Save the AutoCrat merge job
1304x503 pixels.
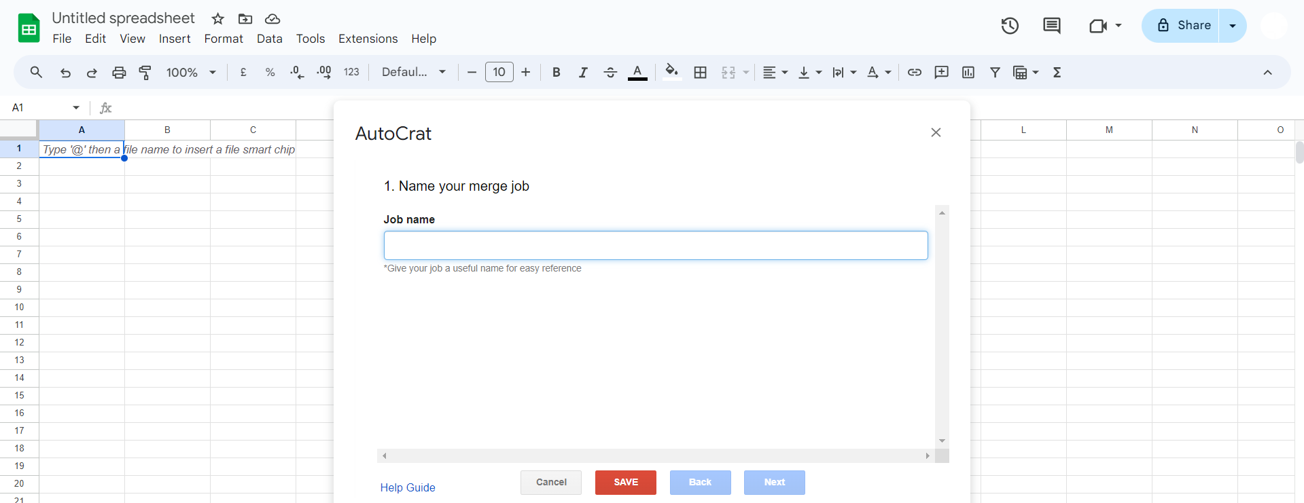626,483
